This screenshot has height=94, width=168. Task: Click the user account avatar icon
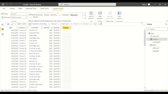point(149,4)
